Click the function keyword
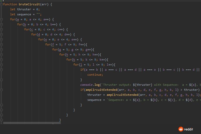This screenshot has height=134, width=201. [x=10, y=4]
